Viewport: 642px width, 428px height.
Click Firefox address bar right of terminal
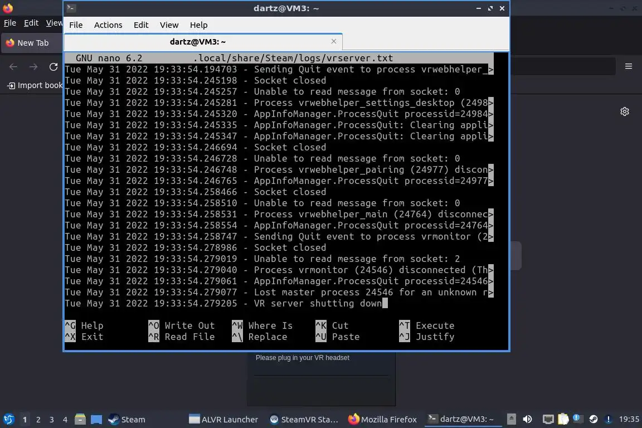tap(563, 66)
